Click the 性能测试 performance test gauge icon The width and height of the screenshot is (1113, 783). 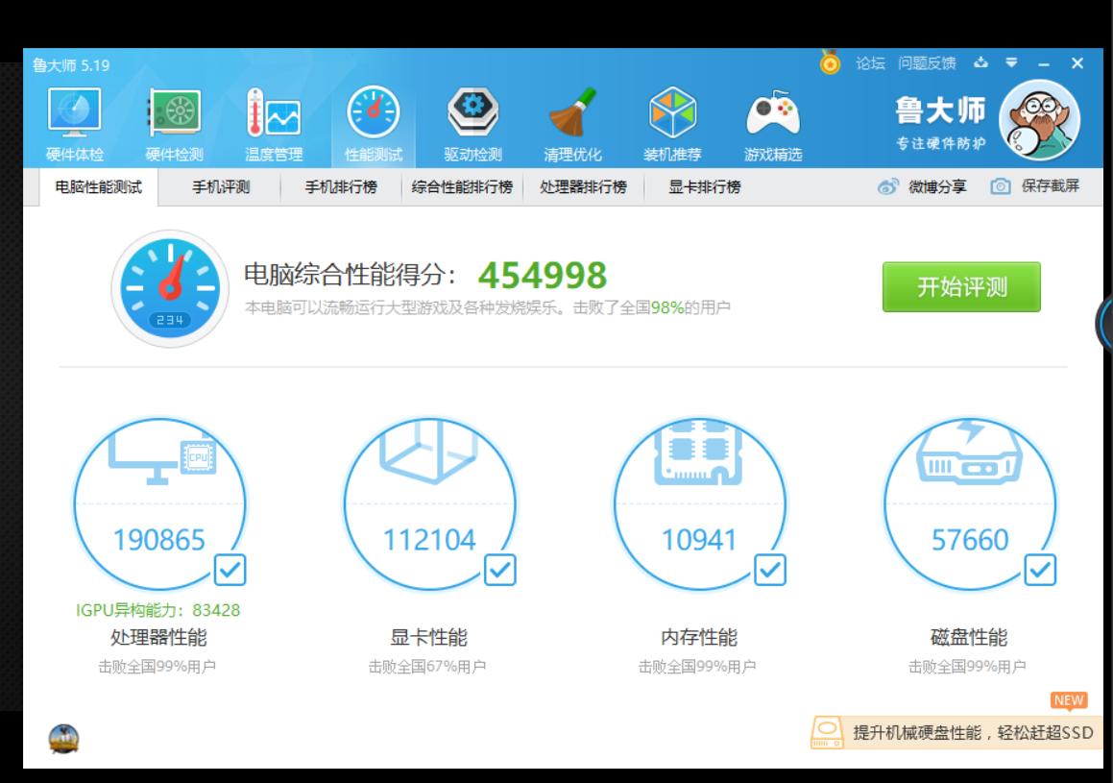click(x=375, y=115)
